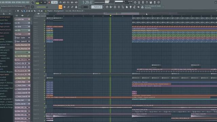Select the playlist slip tool
217x122 pixels.
tap(32, 11)
